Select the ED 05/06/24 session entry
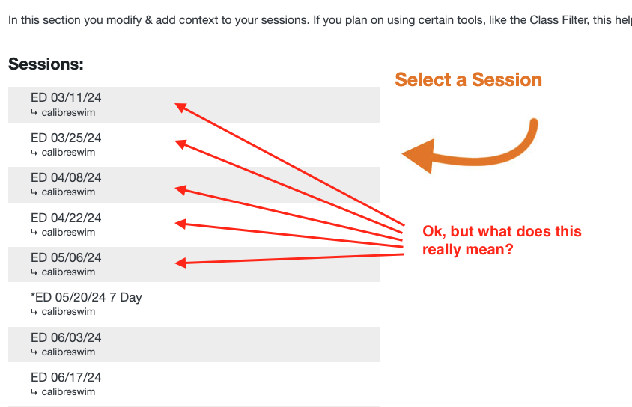 click(x=66, y=257)
